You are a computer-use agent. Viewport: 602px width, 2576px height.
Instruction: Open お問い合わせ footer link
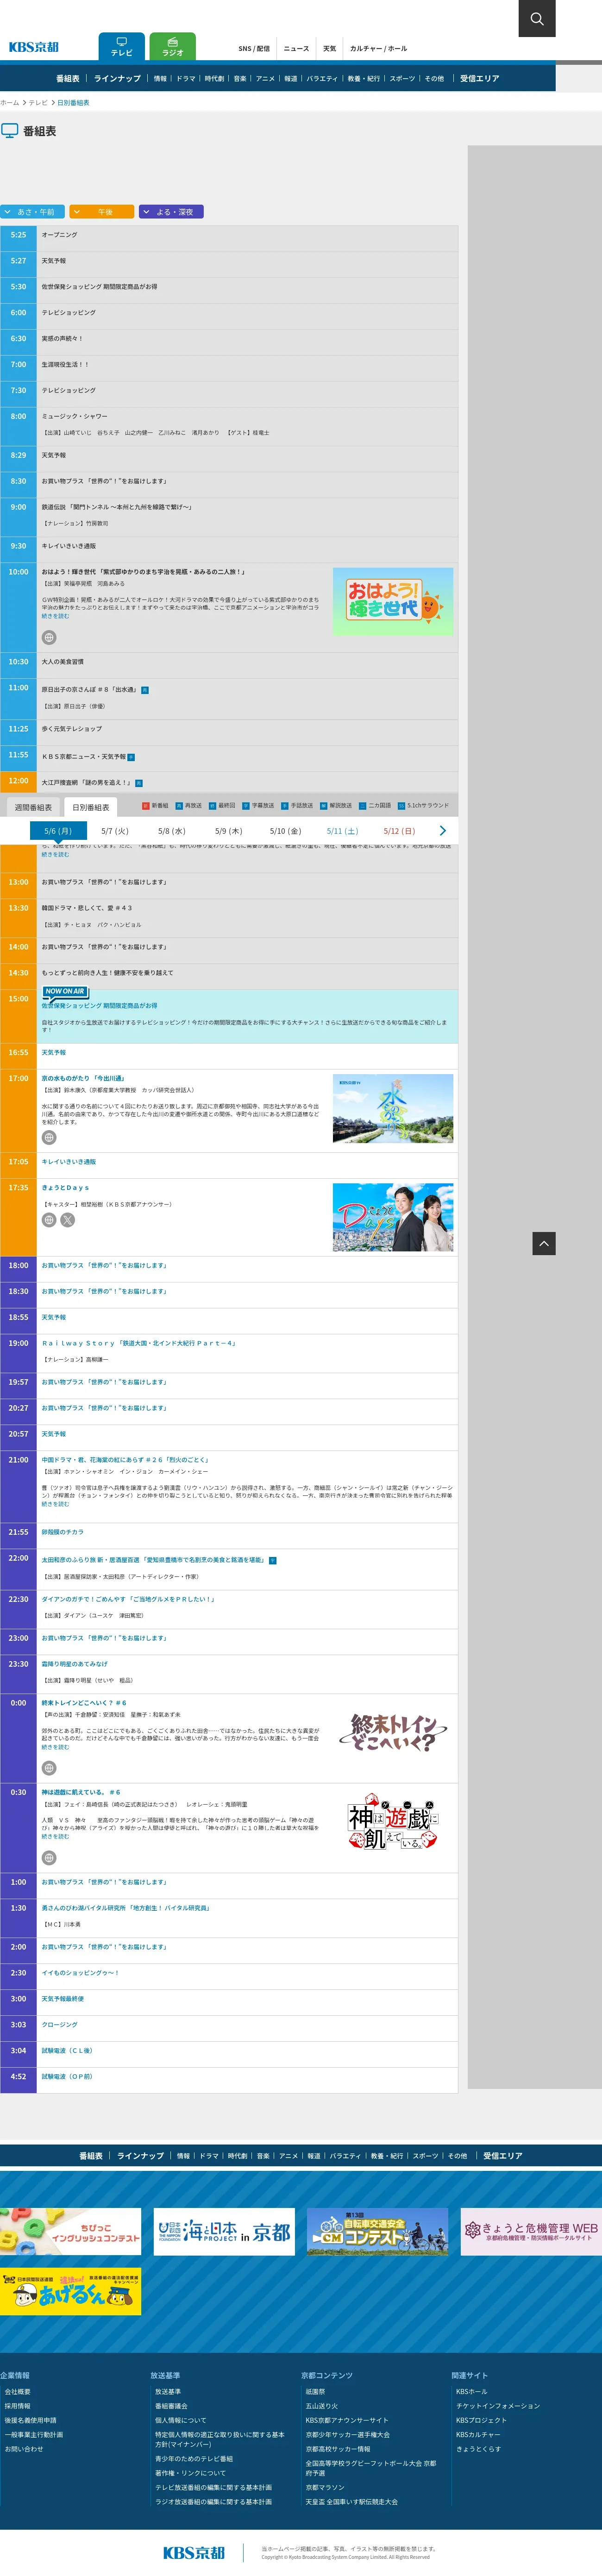point(23,2449)
